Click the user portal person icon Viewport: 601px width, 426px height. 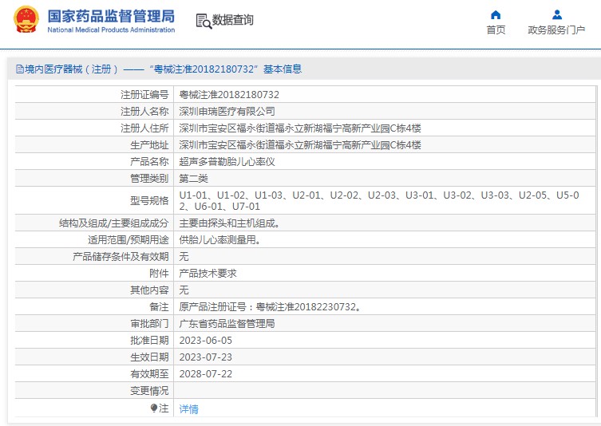click(557, 14)
